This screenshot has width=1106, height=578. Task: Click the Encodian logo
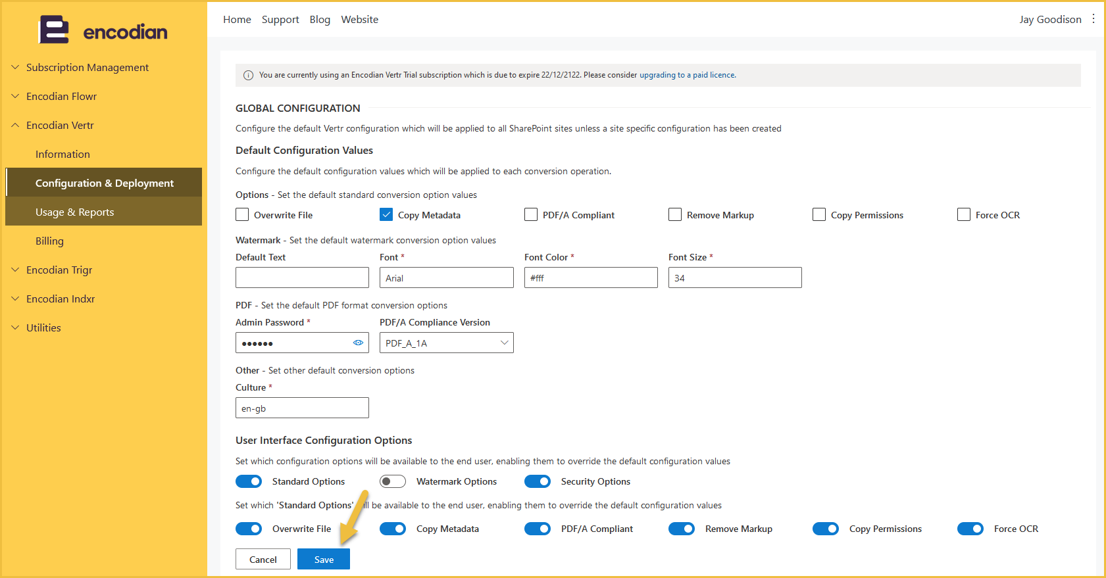pyautogui.click(x=103, y=30)
